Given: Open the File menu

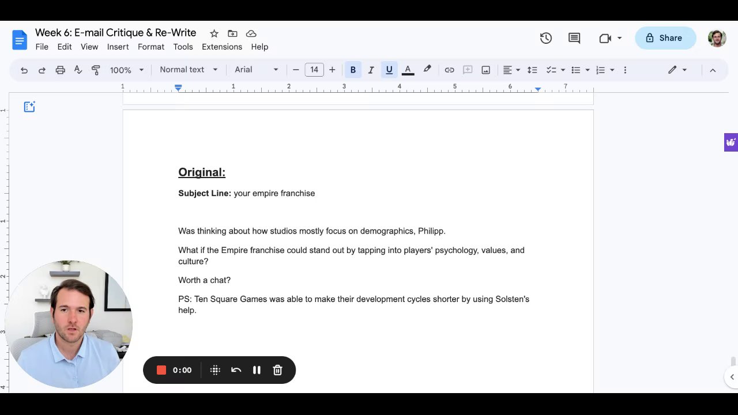Looking at the screenshot, I should tap(42, 47).
